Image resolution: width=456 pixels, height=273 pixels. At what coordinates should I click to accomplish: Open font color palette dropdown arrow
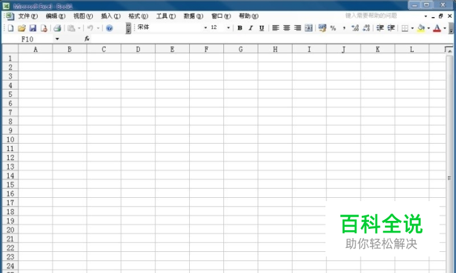pos(445,28)
